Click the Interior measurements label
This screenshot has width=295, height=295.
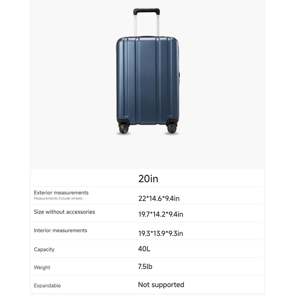60,230
